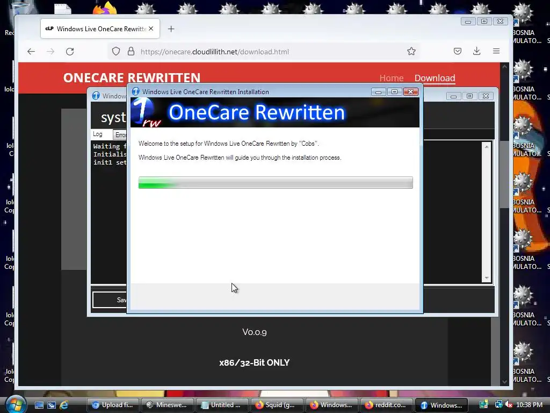550x413 pixels.
Task: Select the Windows Live OneCare Rewritten browser tab
Action: 100,29
